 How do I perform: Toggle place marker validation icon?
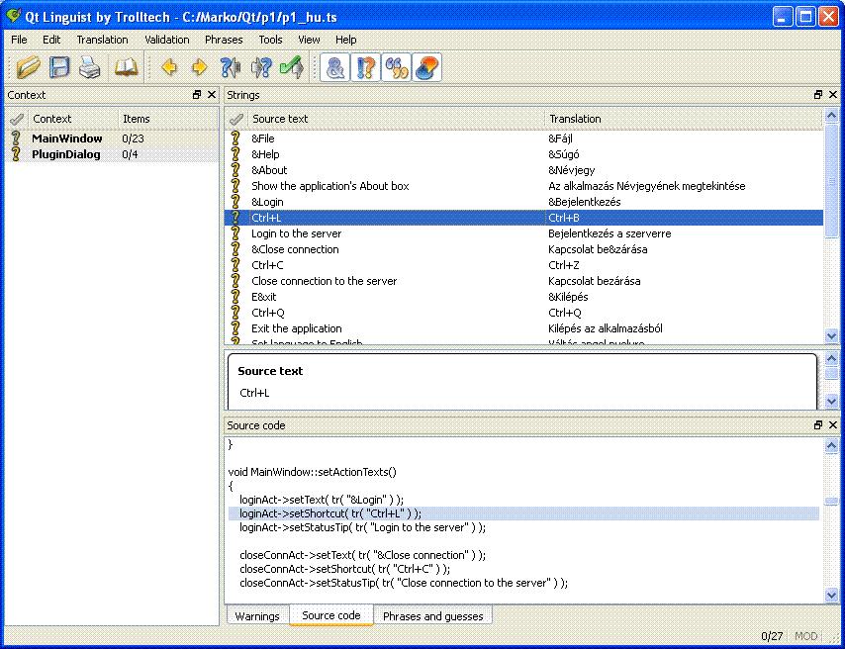[426, 67]
